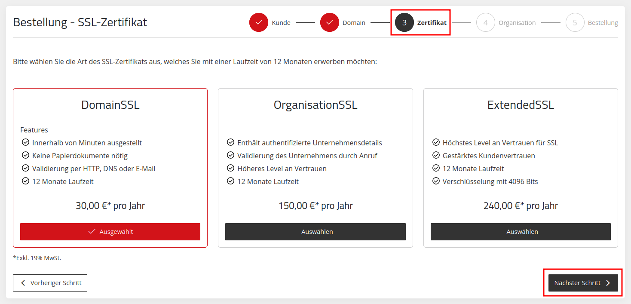The width and height of the screenshot is (631, 304).
Task: Click the OrganisationSSL card title
Action: (315, 105)
